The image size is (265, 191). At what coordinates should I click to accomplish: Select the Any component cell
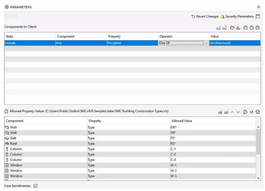point(81,43)
